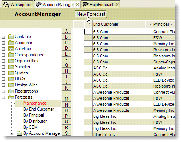Click the Activities table icon

[x=11, y=49]
